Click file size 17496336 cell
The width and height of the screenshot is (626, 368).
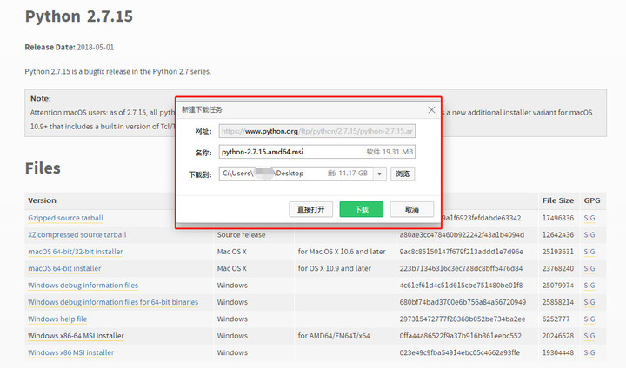pyautogui.click(x=557, y=218)
